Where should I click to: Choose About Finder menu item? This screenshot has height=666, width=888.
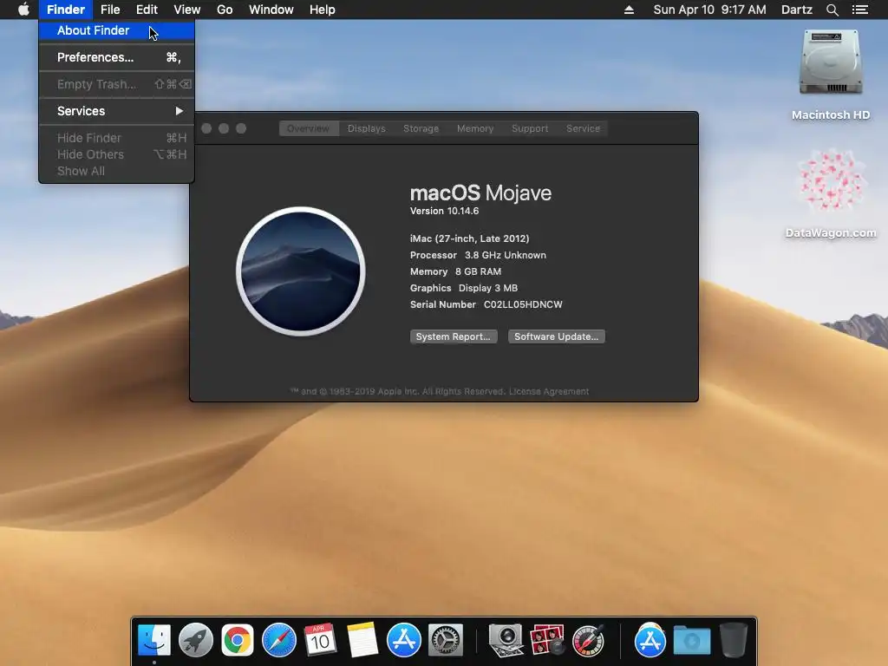pos(117,30)
